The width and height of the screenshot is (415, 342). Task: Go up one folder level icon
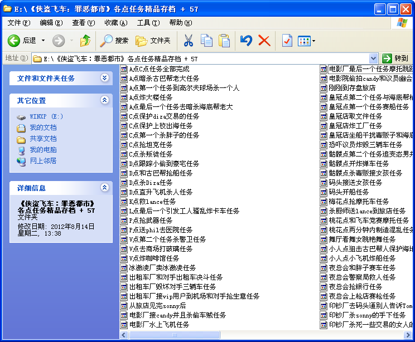click(x=85, y=41)
